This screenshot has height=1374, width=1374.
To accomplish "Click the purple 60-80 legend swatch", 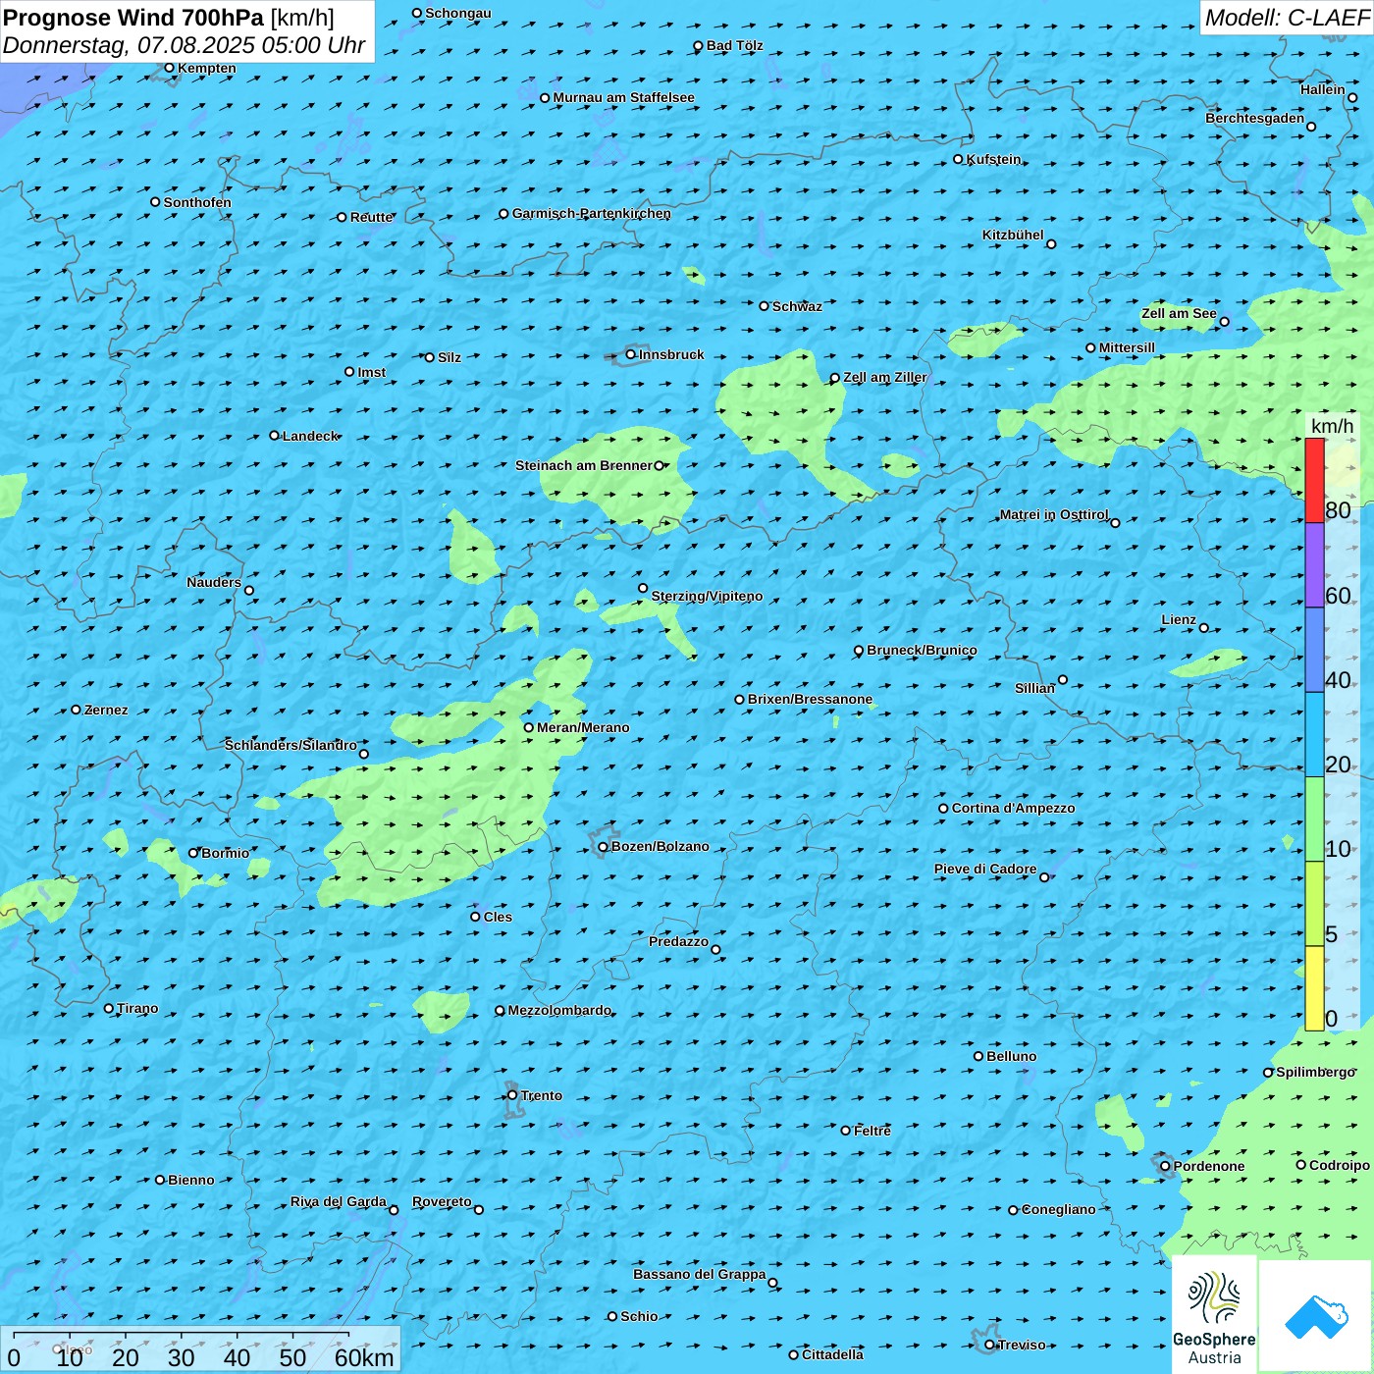I will point(1314,565).
